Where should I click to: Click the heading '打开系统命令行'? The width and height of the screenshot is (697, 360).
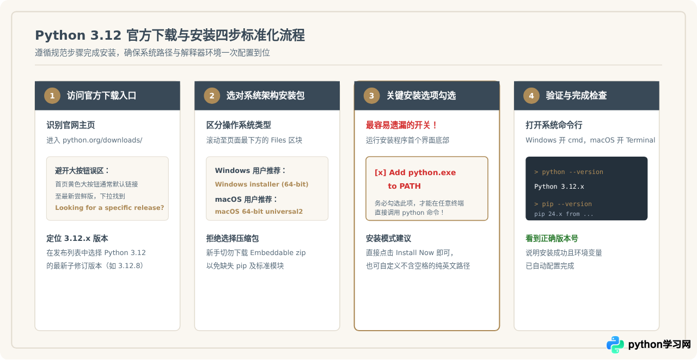554,125
